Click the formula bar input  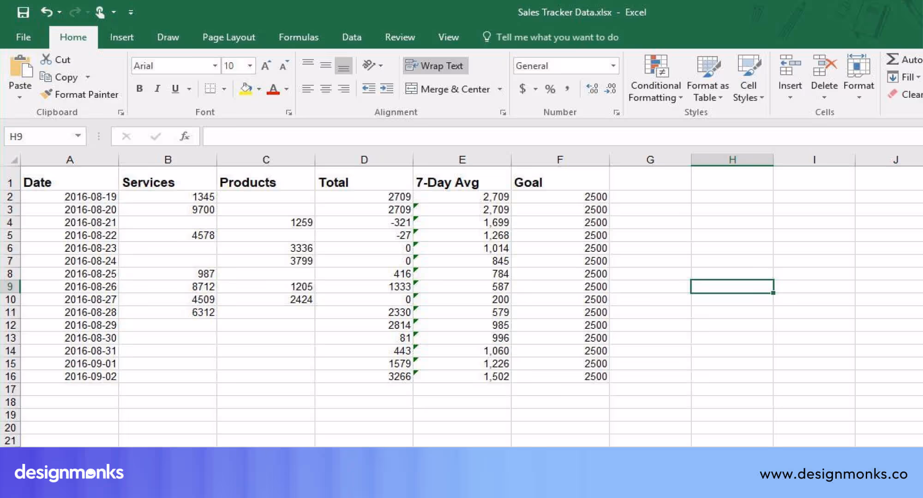coord(562,136)
